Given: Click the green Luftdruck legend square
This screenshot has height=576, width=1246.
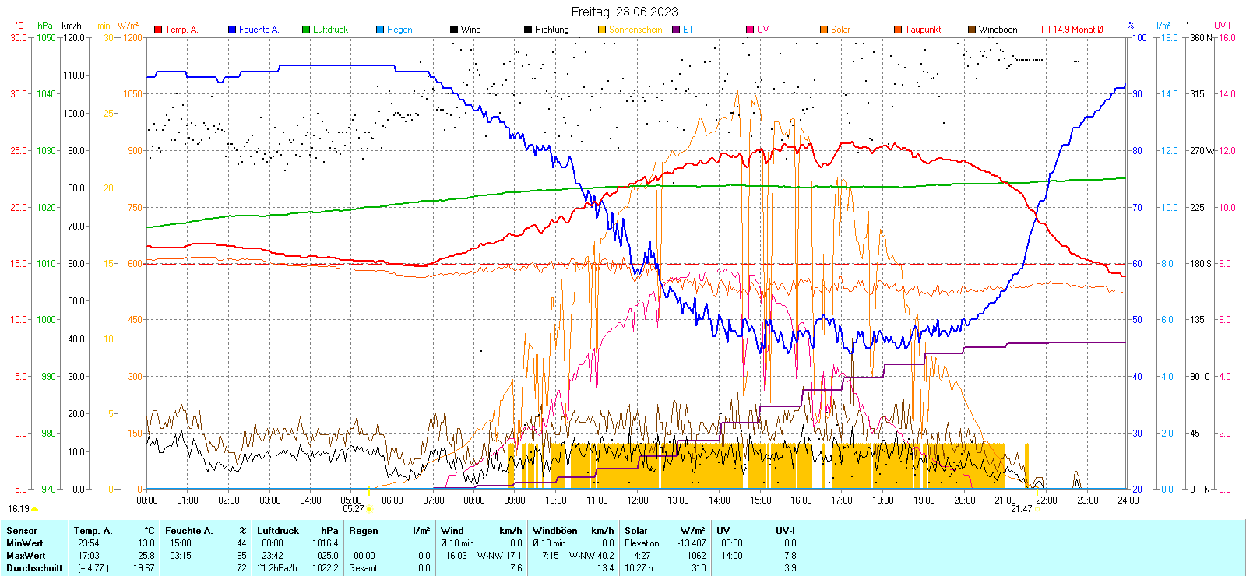Looking at the screenshot, I should [306, 30].
